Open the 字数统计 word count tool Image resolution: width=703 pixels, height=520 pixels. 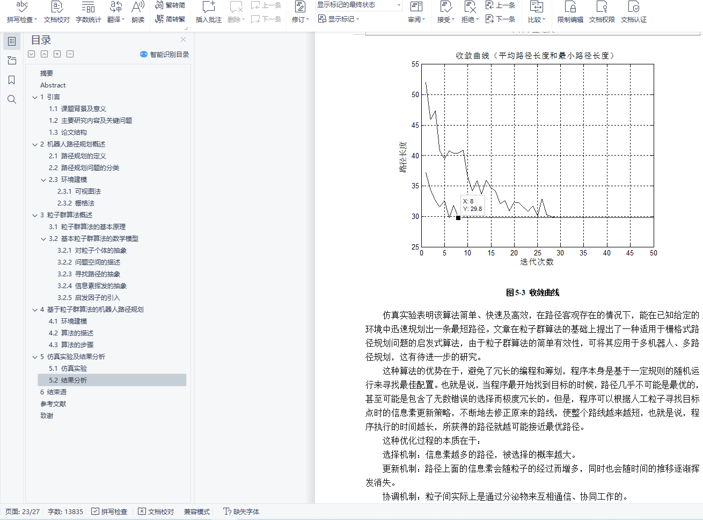(x=88, y=12)
